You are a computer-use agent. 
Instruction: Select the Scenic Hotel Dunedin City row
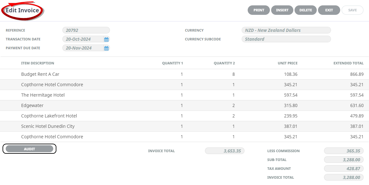tap(184, 126)
